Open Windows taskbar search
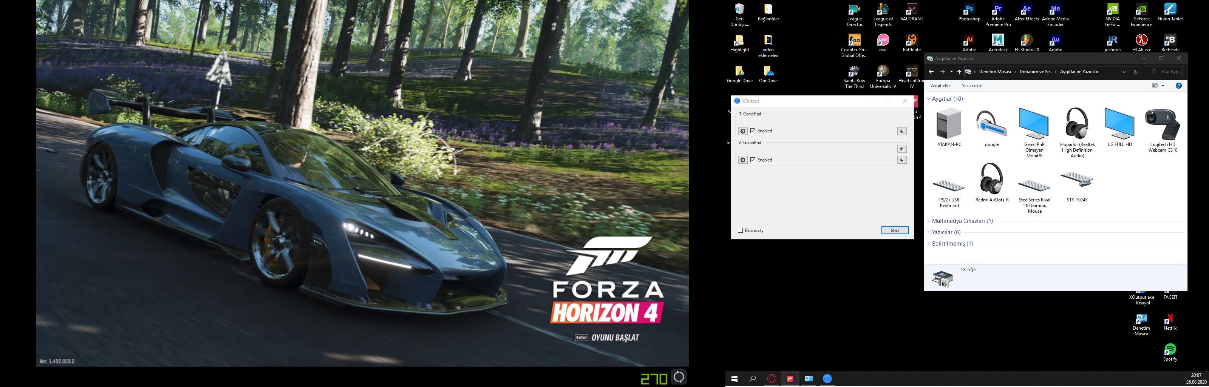The width and height of the screenshot is (1209, 387). (753, 379)
